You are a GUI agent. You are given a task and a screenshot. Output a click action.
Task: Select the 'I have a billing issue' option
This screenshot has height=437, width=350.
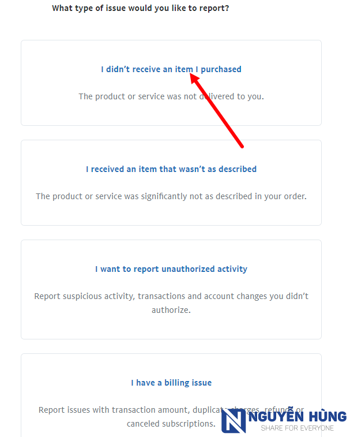(x=171, y=383)
